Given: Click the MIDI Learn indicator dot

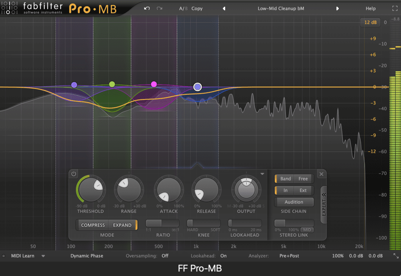Looking at the screenshot, I should tap(4, 256).
